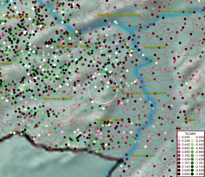Select the Mannheim, Universitätsstadt label

point(145,93)
